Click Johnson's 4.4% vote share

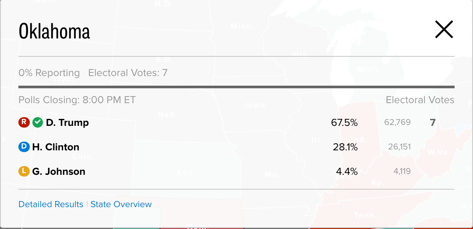(346, 171)
